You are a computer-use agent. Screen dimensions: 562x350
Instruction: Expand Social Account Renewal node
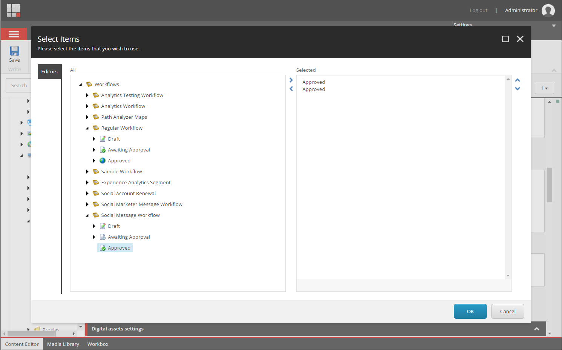tap(87, 193)
